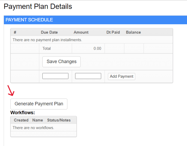Focus the due date input field

(55, 76)
